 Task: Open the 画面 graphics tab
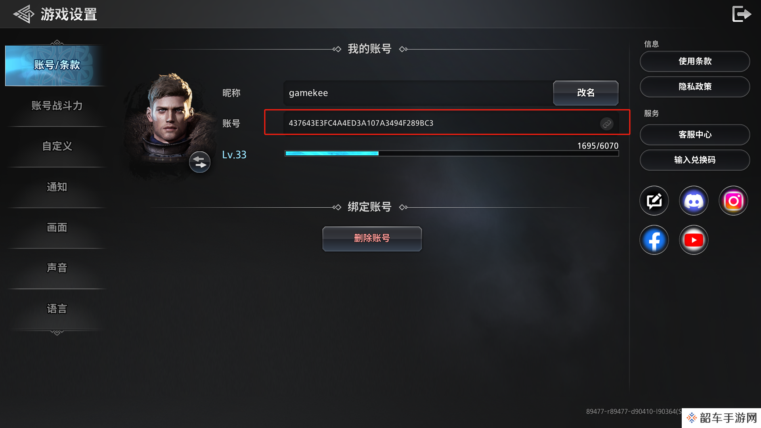[x=57, y=227]
